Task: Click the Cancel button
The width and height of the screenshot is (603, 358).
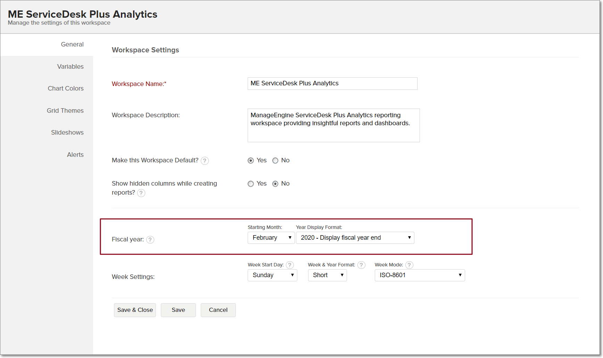Action: point(218,310)
